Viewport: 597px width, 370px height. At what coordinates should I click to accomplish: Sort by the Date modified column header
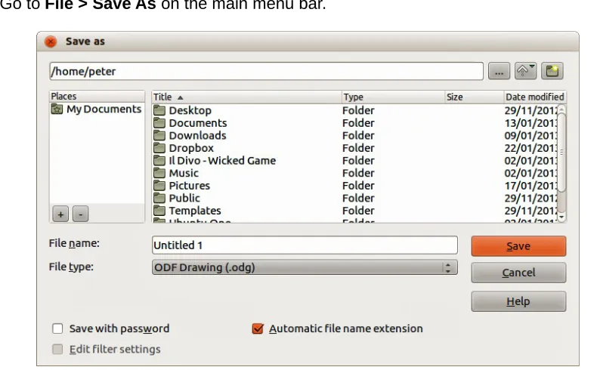pyautogui.click(x=535, y=97)
